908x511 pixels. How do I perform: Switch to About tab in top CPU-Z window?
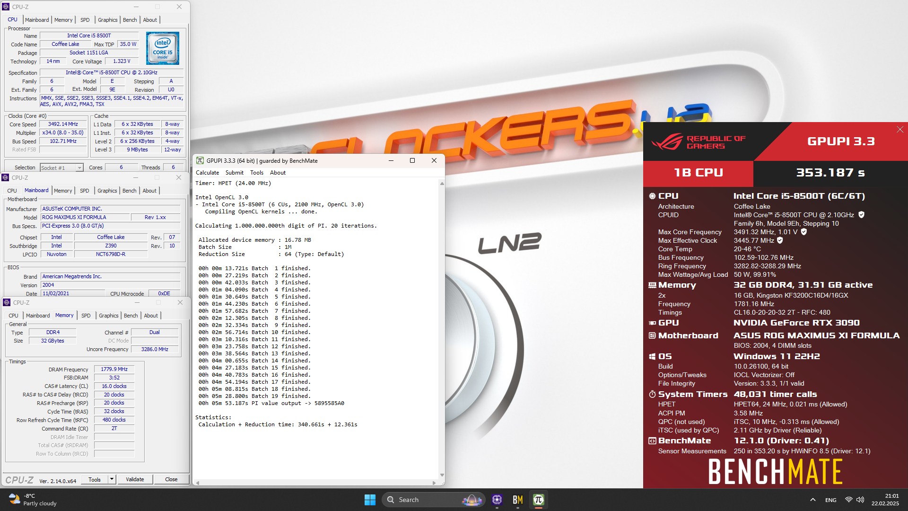point(150,20)
